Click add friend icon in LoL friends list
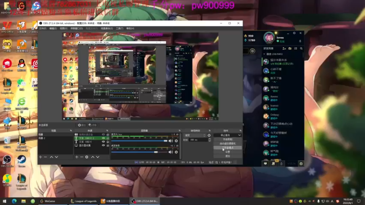 [x=284, y=49]
